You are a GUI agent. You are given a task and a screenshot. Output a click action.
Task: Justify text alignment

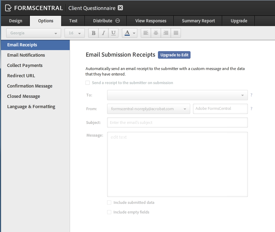pyautogui.click(x=176, y=33)
